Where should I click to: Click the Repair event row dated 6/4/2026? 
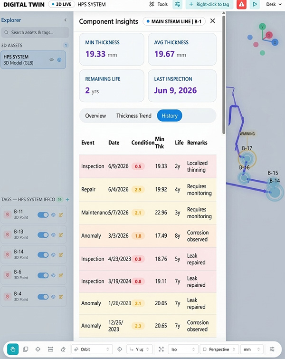pyautogui.click(x=148, y=190)
